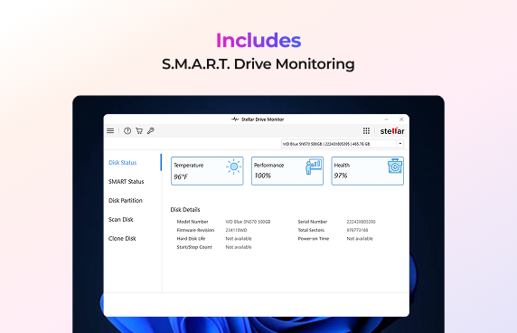This screenshot has width=517, height=333.
Task: Click the Firmware Revision label
Action: (x=195, y=230)
